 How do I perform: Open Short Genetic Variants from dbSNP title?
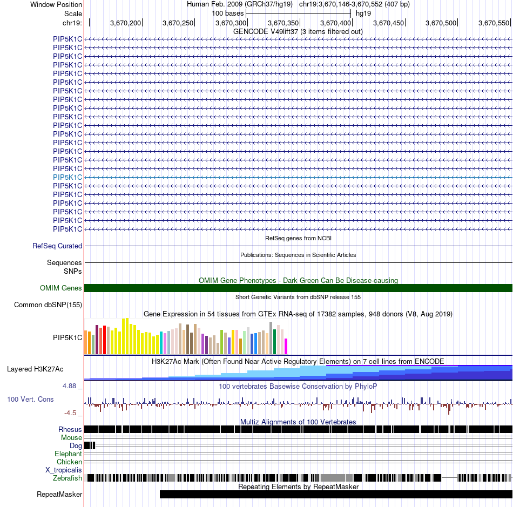pyautogui.click(x=298, y=297)
